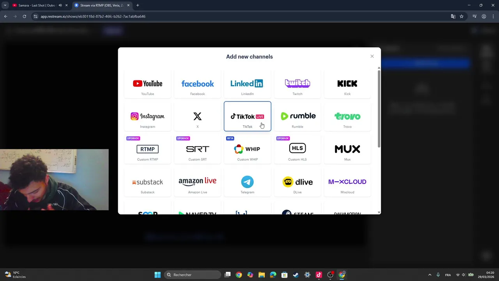Close the Add new channels dialog

(372, 56)
